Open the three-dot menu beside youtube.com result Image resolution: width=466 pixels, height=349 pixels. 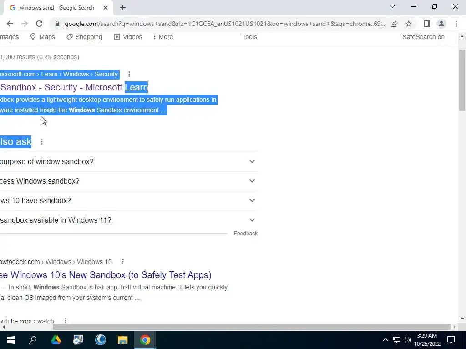coord(66,321)
